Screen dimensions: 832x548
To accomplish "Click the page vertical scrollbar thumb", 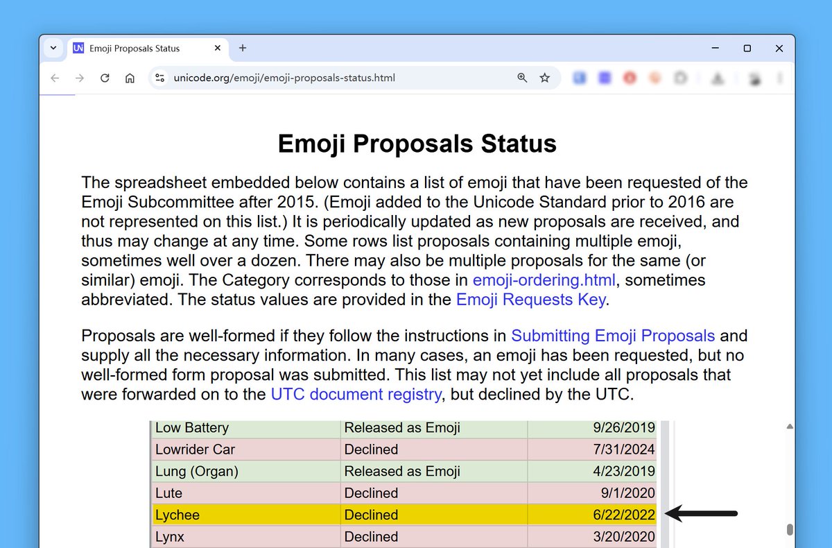I will coord(789,530).
